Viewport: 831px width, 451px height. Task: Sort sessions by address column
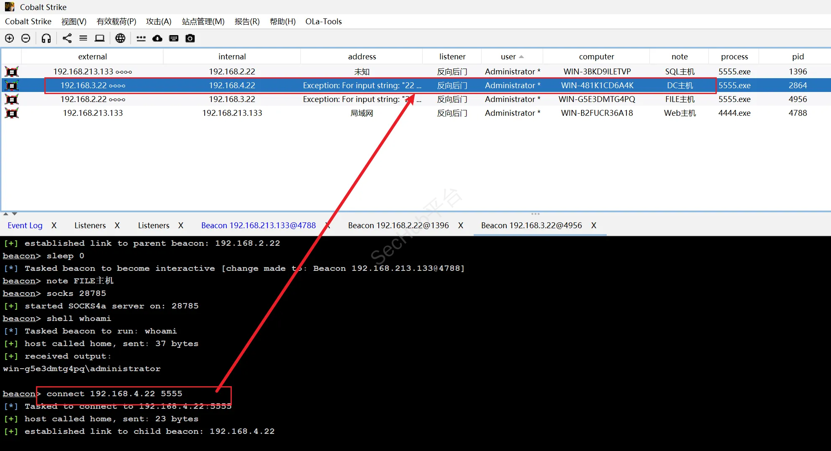(x=362, y=56)
